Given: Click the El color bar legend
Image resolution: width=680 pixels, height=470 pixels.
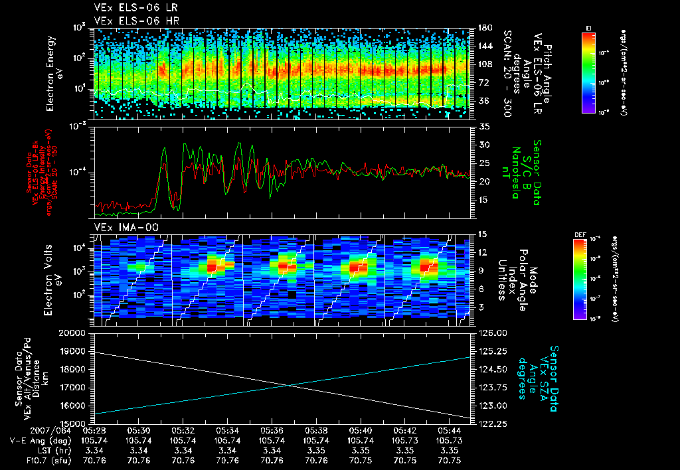Looking at the screenshot, I should tap(588, 72).
